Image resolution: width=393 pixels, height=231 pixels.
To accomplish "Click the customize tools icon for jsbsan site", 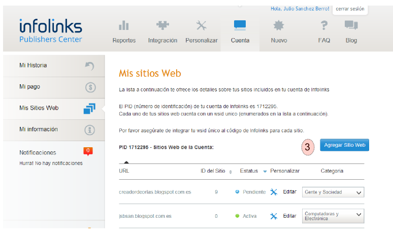I will [x=274, y=216].
